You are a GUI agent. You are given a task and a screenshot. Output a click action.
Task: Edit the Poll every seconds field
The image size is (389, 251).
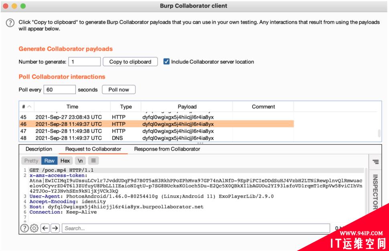point(59,90)
